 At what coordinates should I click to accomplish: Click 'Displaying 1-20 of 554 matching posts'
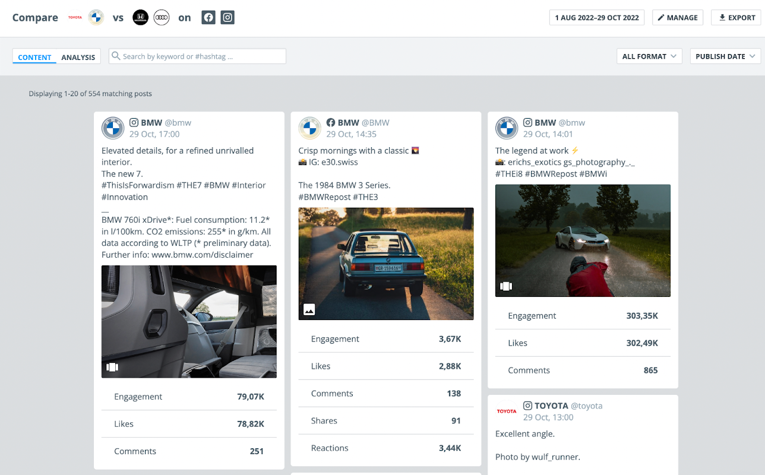click(x=90, y=94)
